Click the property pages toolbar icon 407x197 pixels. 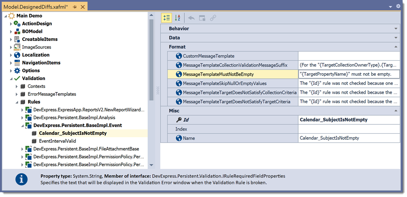coord(202,18)
